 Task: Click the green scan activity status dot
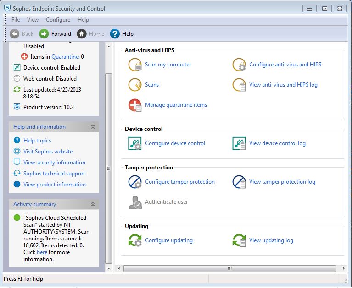point(17,217)
